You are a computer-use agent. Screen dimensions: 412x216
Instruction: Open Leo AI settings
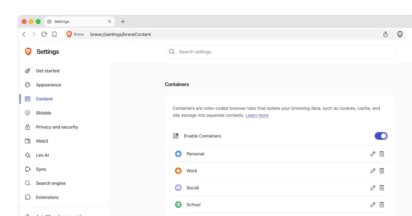42,155
